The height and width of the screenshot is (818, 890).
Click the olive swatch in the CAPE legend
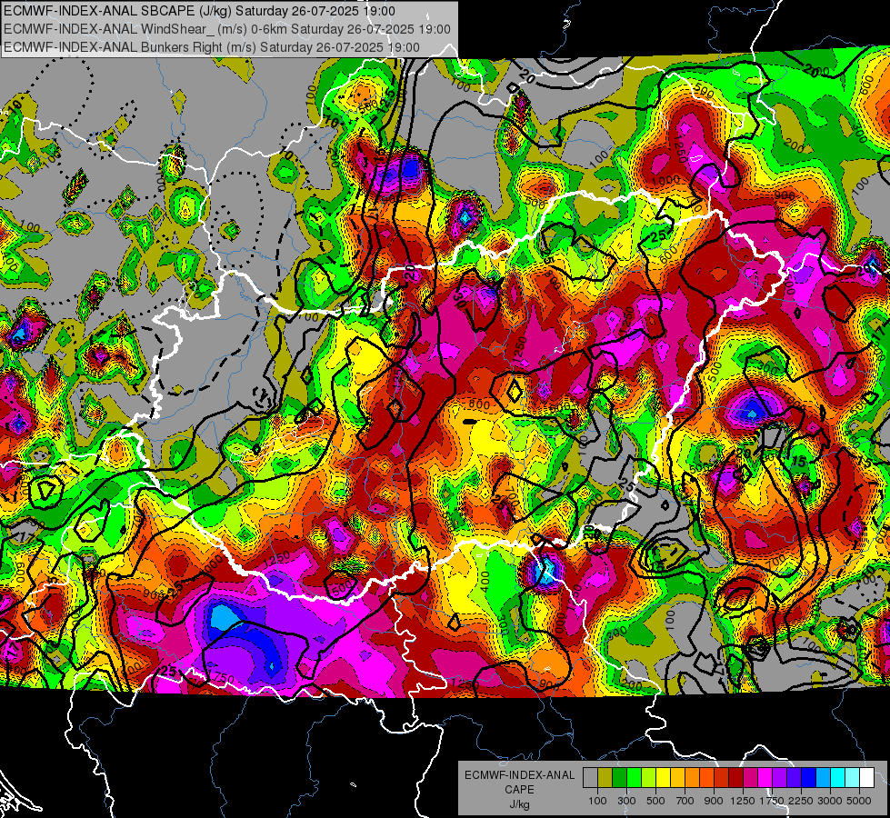coord(605,778)
